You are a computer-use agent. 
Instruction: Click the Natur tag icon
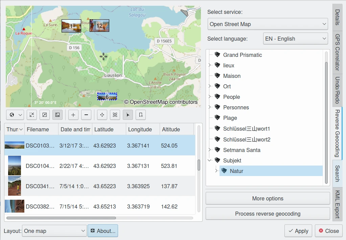pos(224,171)
